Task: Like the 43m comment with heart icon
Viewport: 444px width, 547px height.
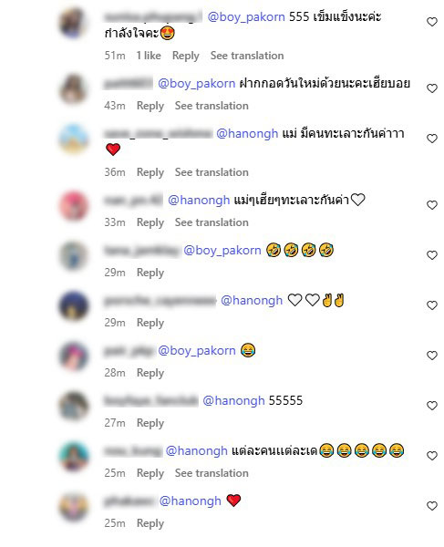Action: click(432, 88)
